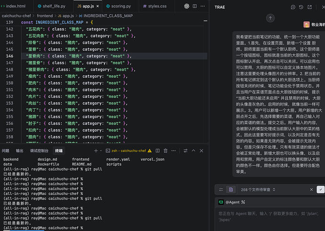This screenshot has height=231, width=325.
Task: Click line number 139 in sticky header
Action: (x=9, y=23)
